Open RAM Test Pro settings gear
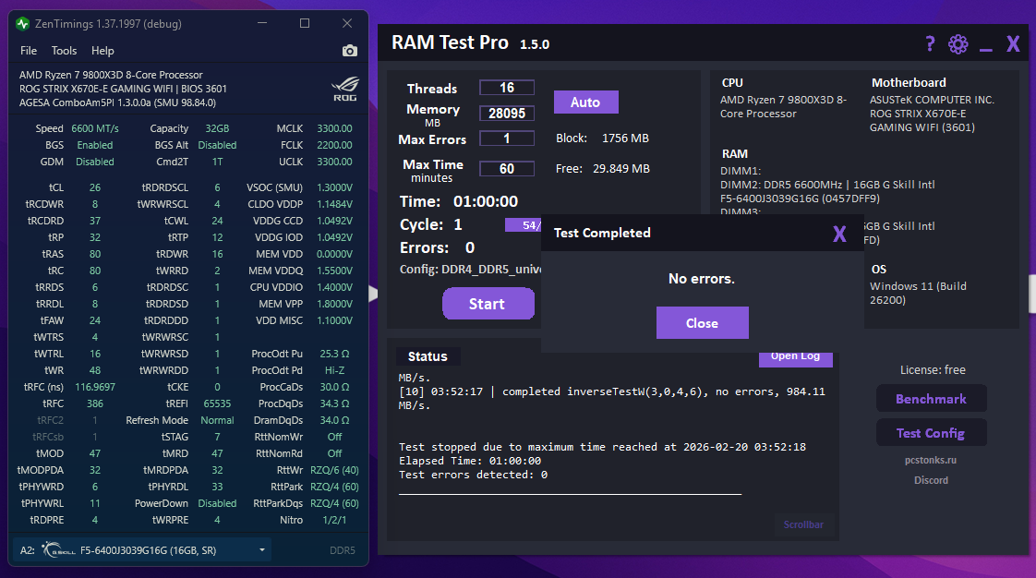Screen dimensions: 1036x578 coord(958,44)
